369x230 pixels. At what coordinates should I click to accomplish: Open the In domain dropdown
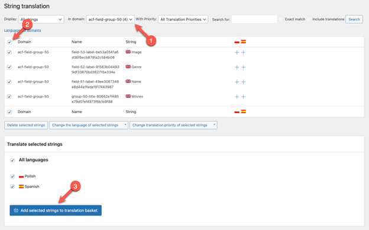(x=111, y=19)
